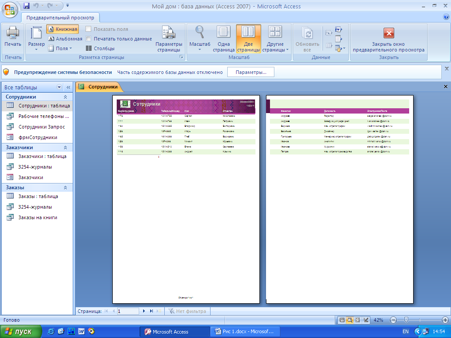Switch to Print Preview status bar icon
This screenshot has height=338, width=451.
pyautogui.click(x=350, y=320)
